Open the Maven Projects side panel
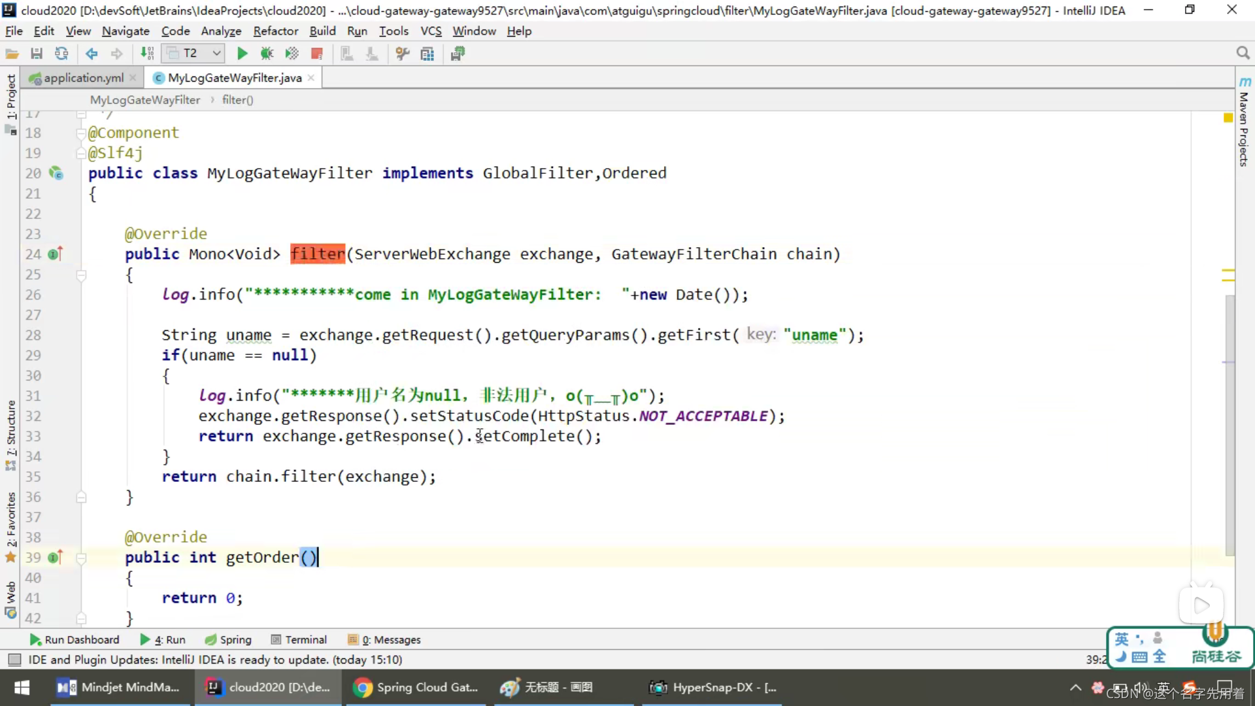 pos(1244,122)
